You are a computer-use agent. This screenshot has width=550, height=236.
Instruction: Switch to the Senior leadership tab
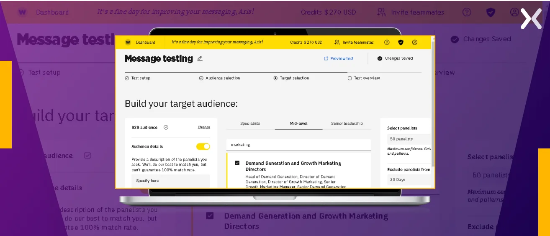point(347,123)
